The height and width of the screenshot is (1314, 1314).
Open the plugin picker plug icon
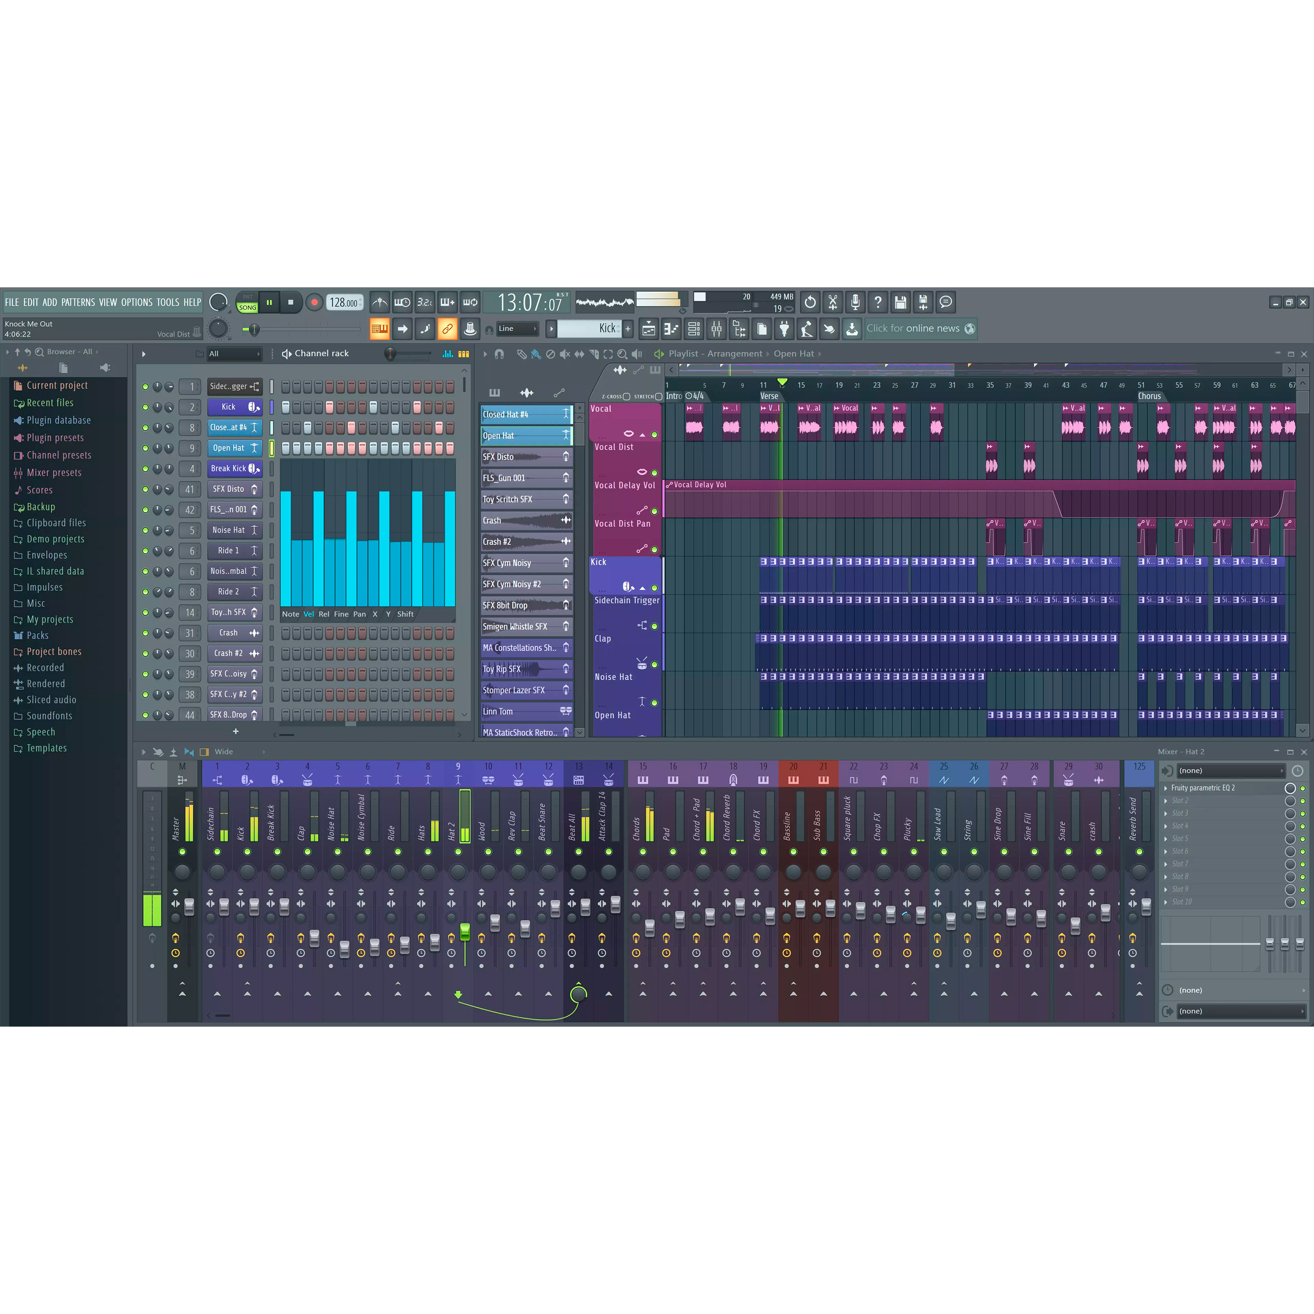tap(784, 329)
